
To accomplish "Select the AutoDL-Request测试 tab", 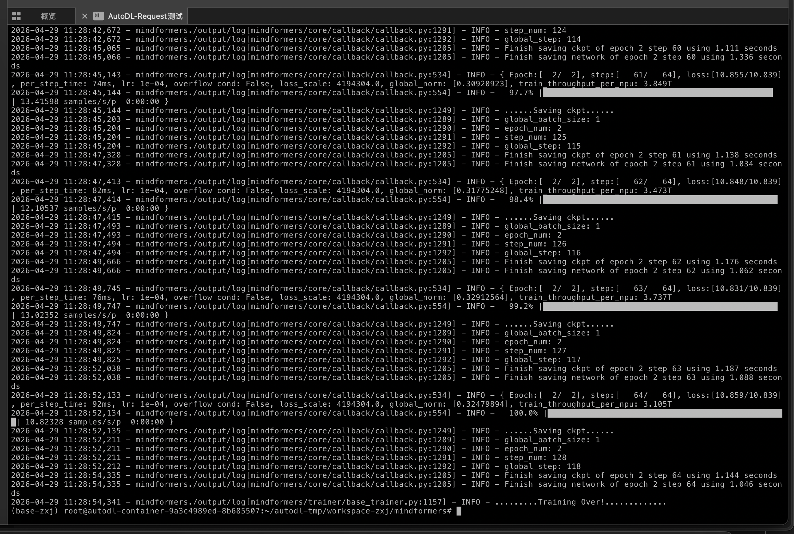I will pos(145,16).
